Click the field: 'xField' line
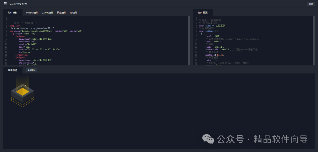The height and width of the screenshot is (152, 318). (215, 47)
